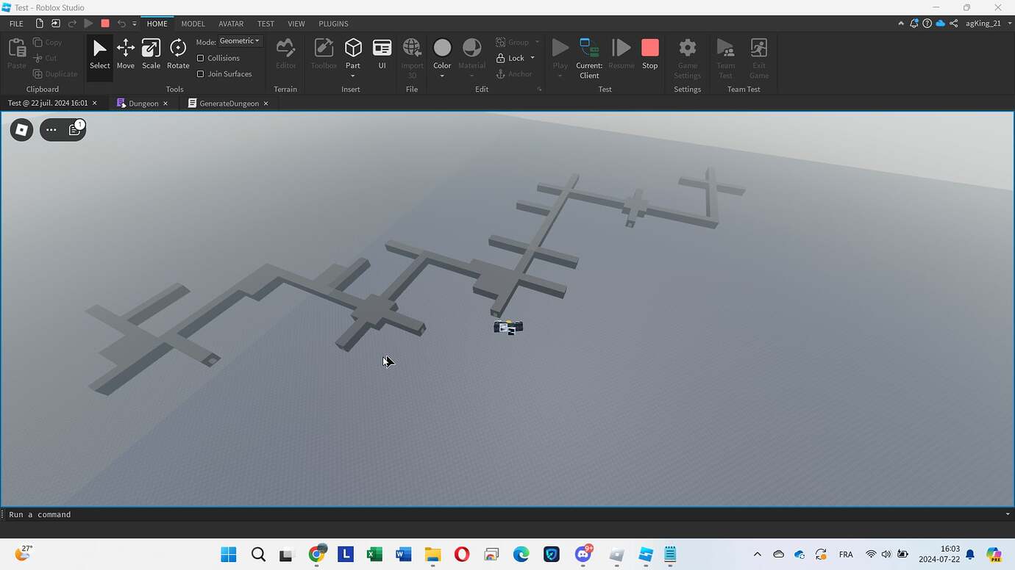This screenshot has height=570, width=1015.
Task: Close the Dungeon tab
Action: tap(165, 103)
